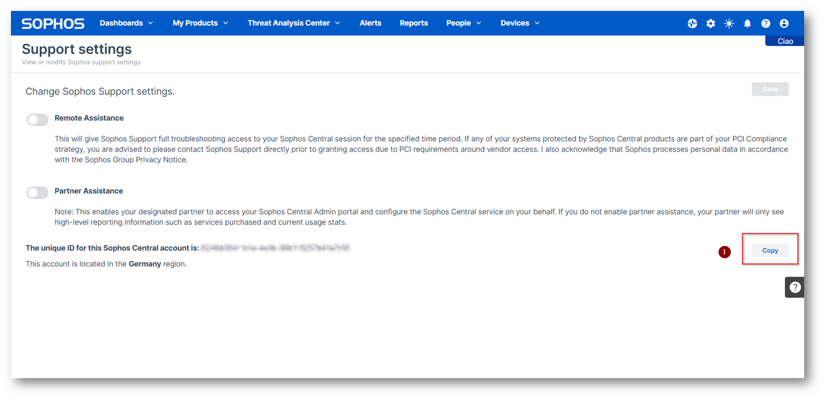Expand the People menu
The image size is (826, 400).
coord(464,23)
